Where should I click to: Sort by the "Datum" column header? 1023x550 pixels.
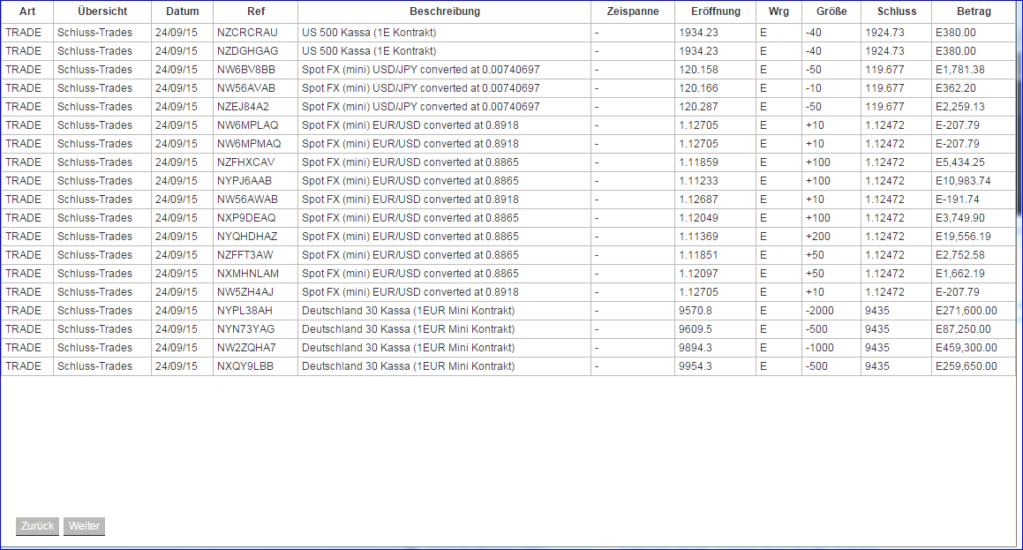(x=182, y=11)
